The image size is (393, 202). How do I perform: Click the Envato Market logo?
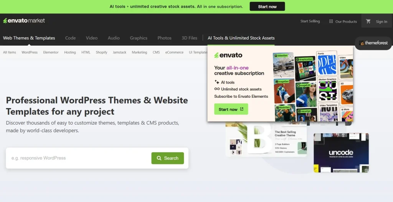pos(24,21)
